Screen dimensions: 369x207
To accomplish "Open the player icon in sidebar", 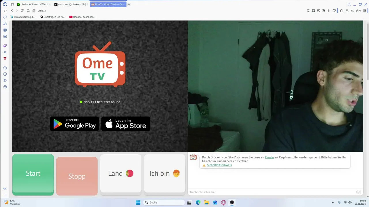I will click(5, 68).
